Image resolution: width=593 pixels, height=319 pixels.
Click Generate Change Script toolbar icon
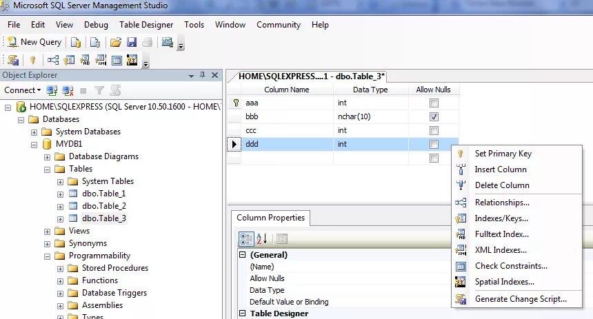pos(13,60)
